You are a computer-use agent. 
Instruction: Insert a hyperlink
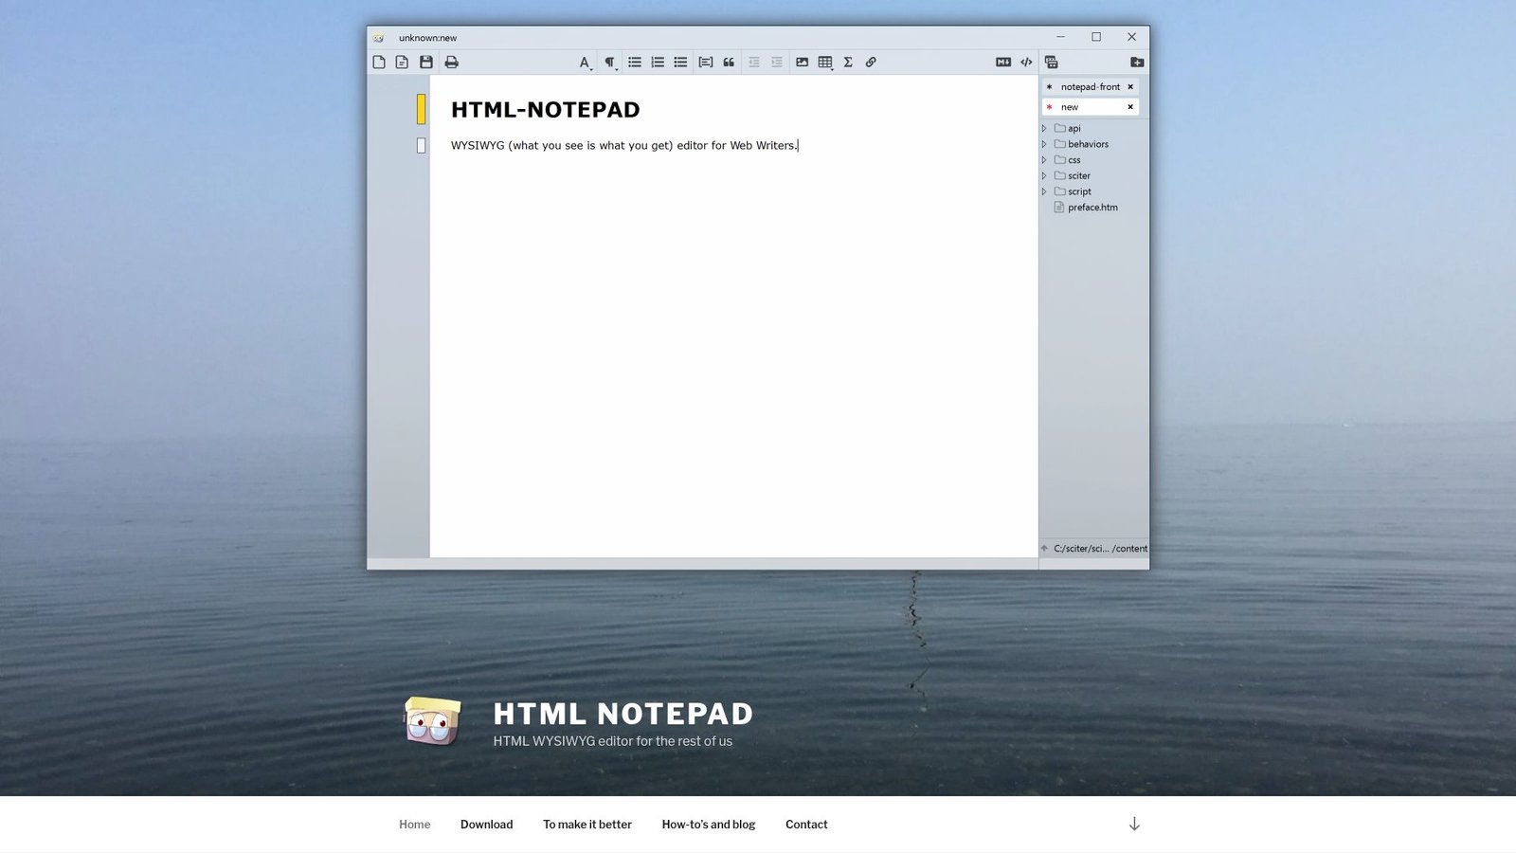871,62
